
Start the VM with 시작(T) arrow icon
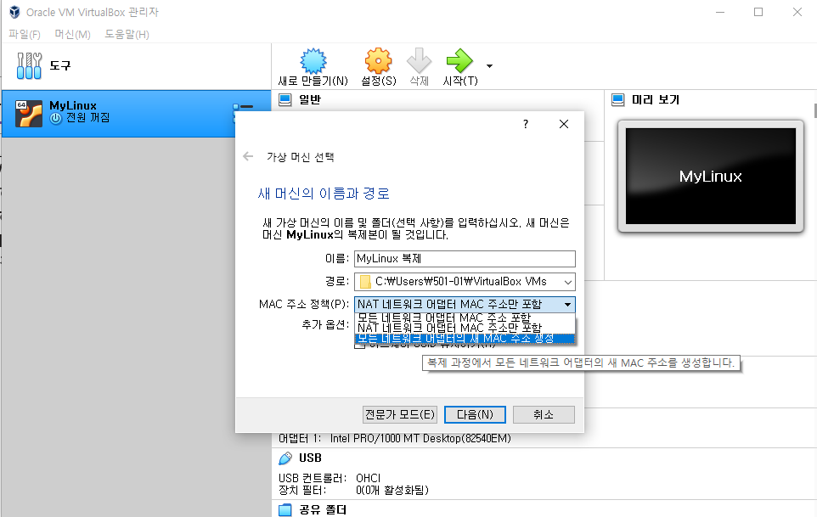[459, 61]
